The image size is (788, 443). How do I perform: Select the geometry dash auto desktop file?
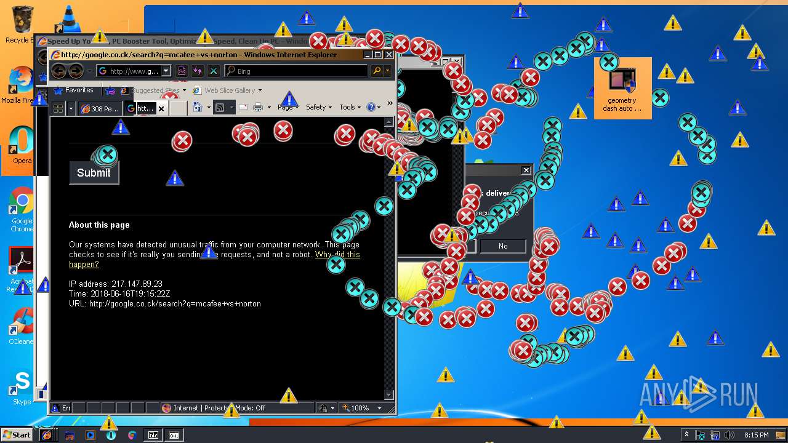[x=622, y=88]
